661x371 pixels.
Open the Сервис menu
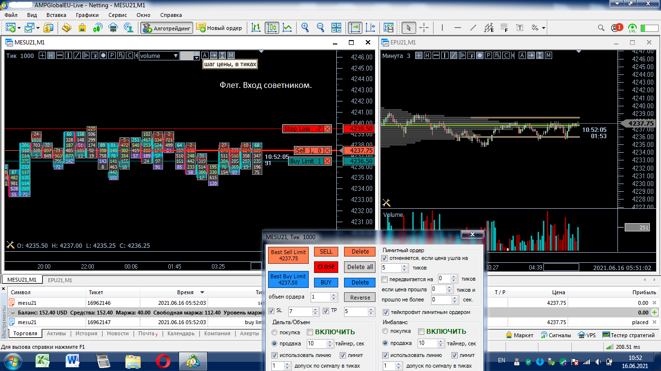tap(118, 15)
